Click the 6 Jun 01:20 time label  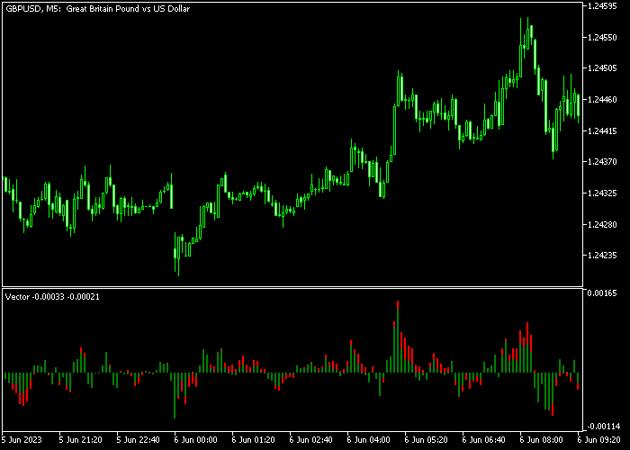[x=254, y=440]
